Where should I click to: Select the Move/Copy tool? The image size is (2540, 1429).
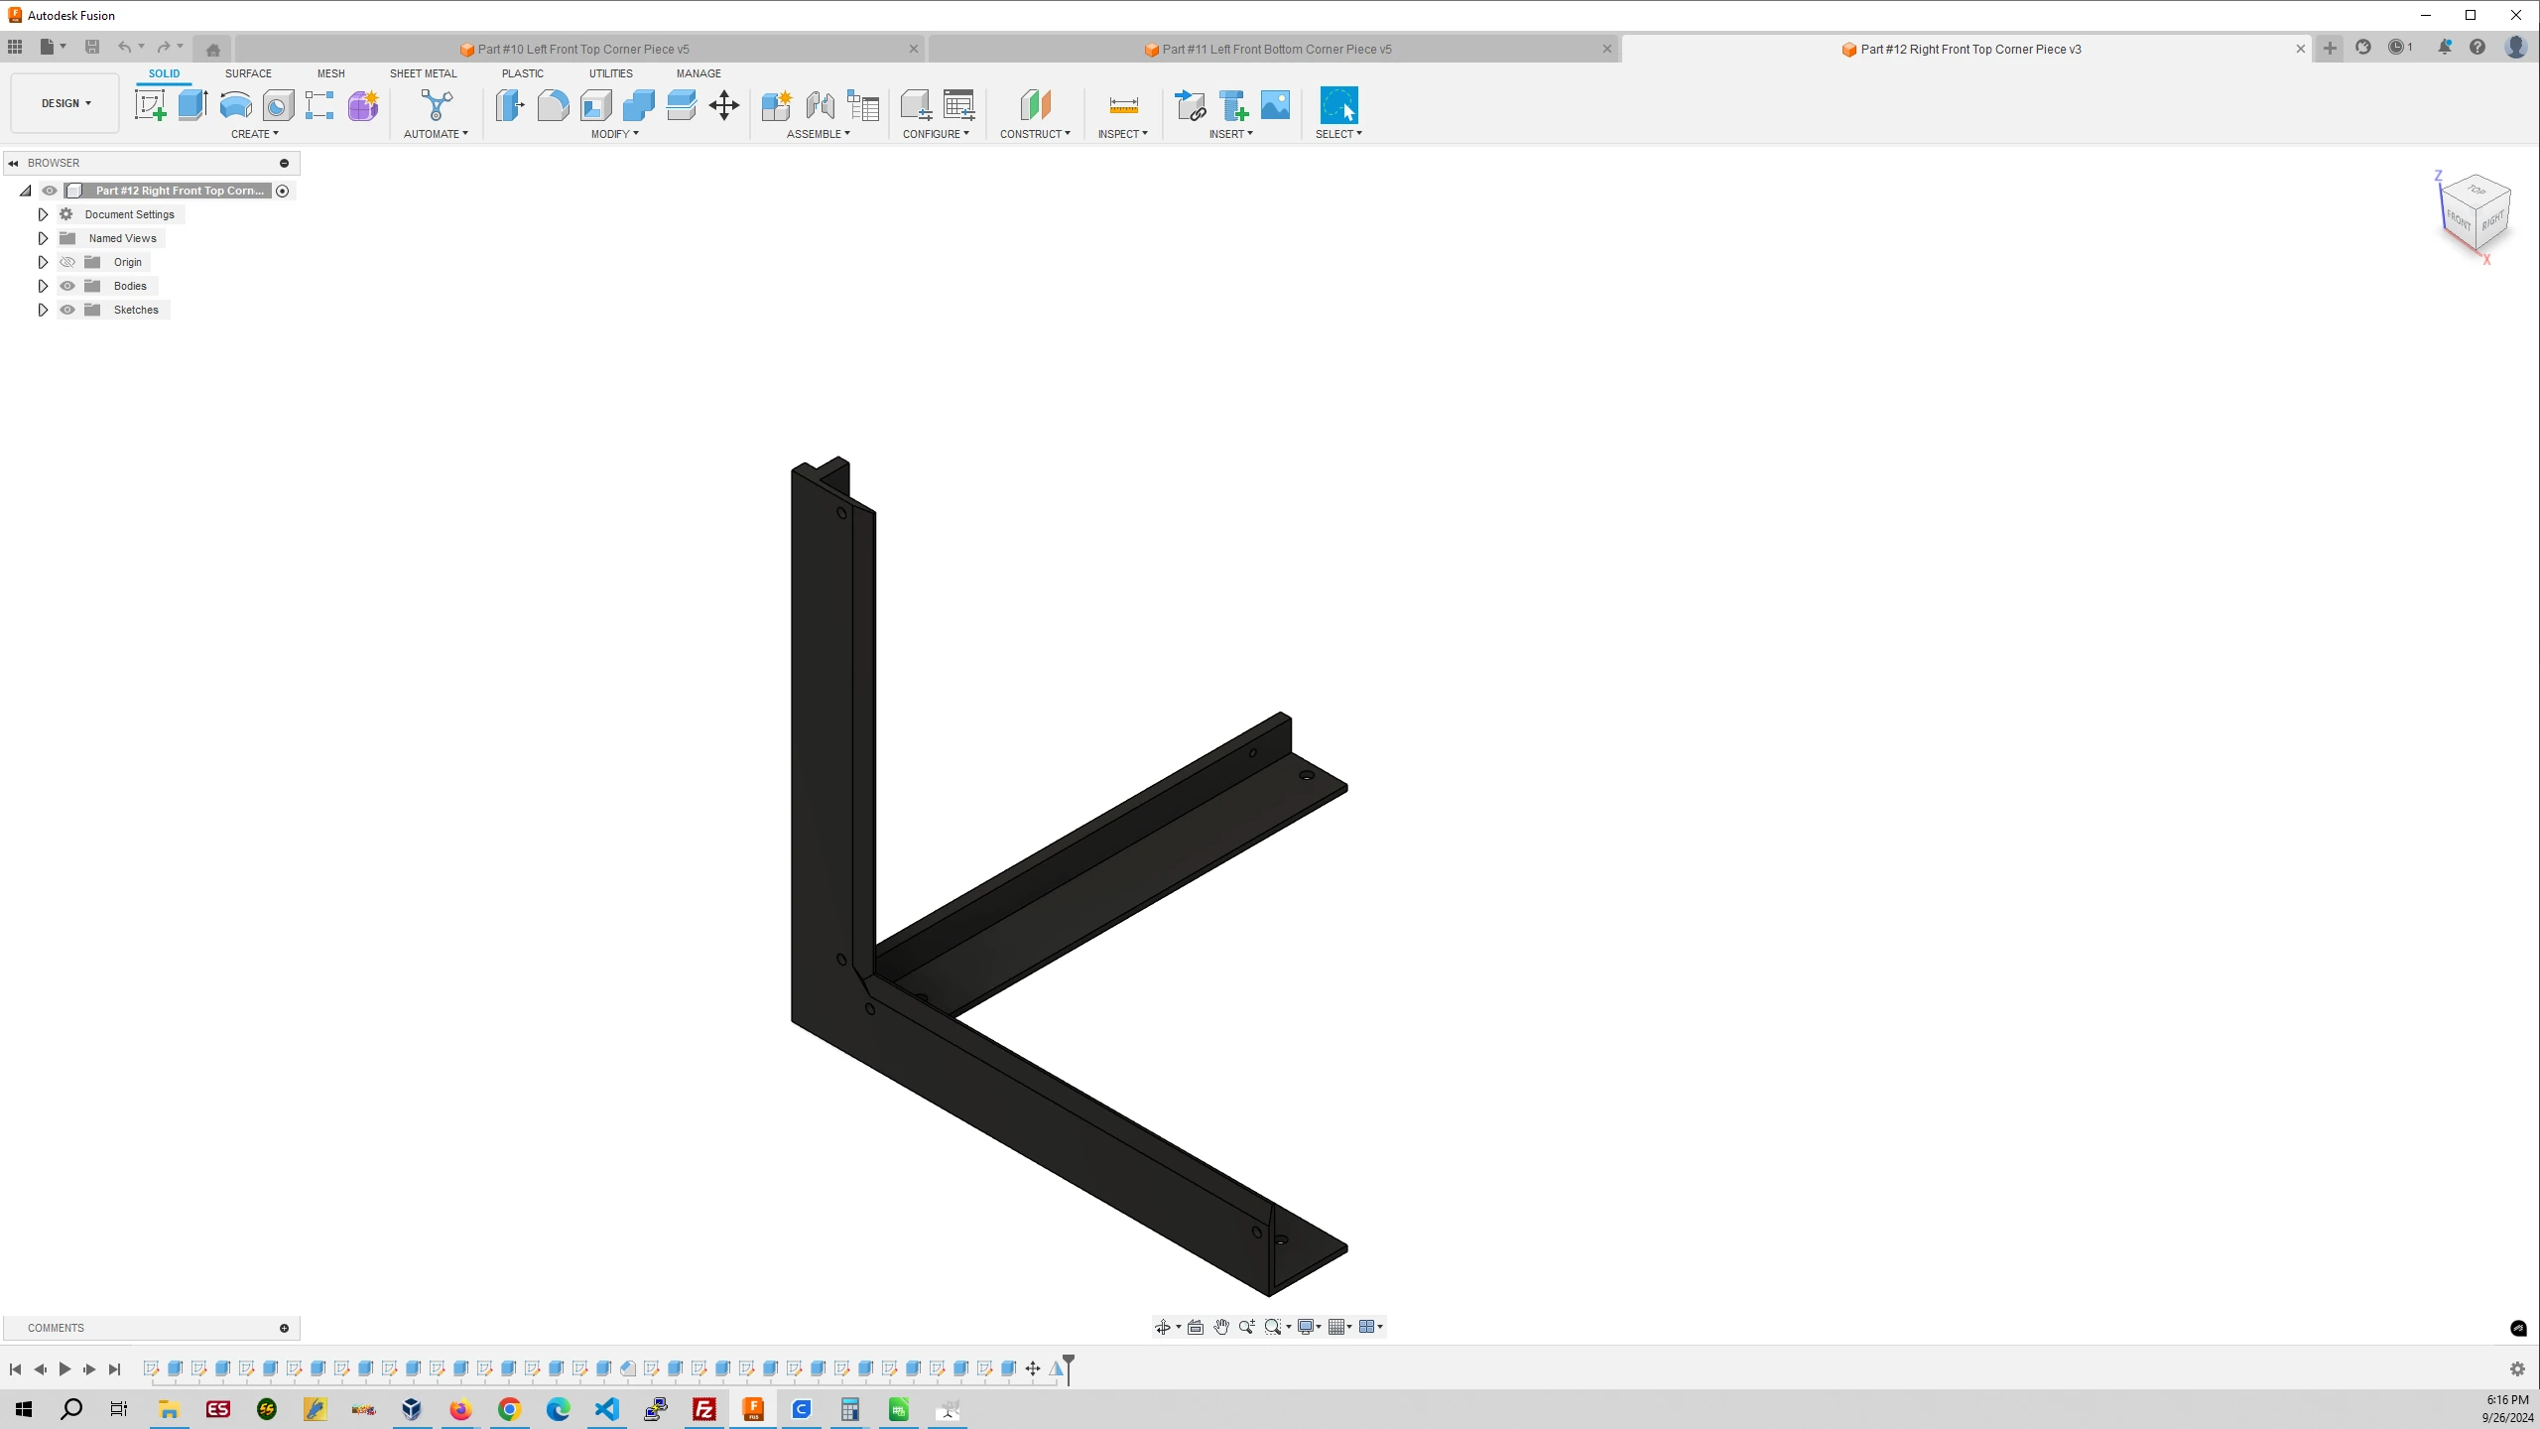coord(724,105)
